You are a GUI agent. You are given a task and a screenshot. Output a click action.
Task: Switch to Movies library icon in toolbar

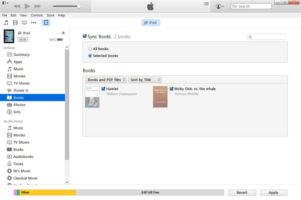click(x=15, y=23)
